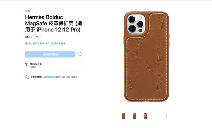This screenshot has height=128, width=212.
Task: Click the 预计送达日期 delivery heading
Action: point(36,64)
